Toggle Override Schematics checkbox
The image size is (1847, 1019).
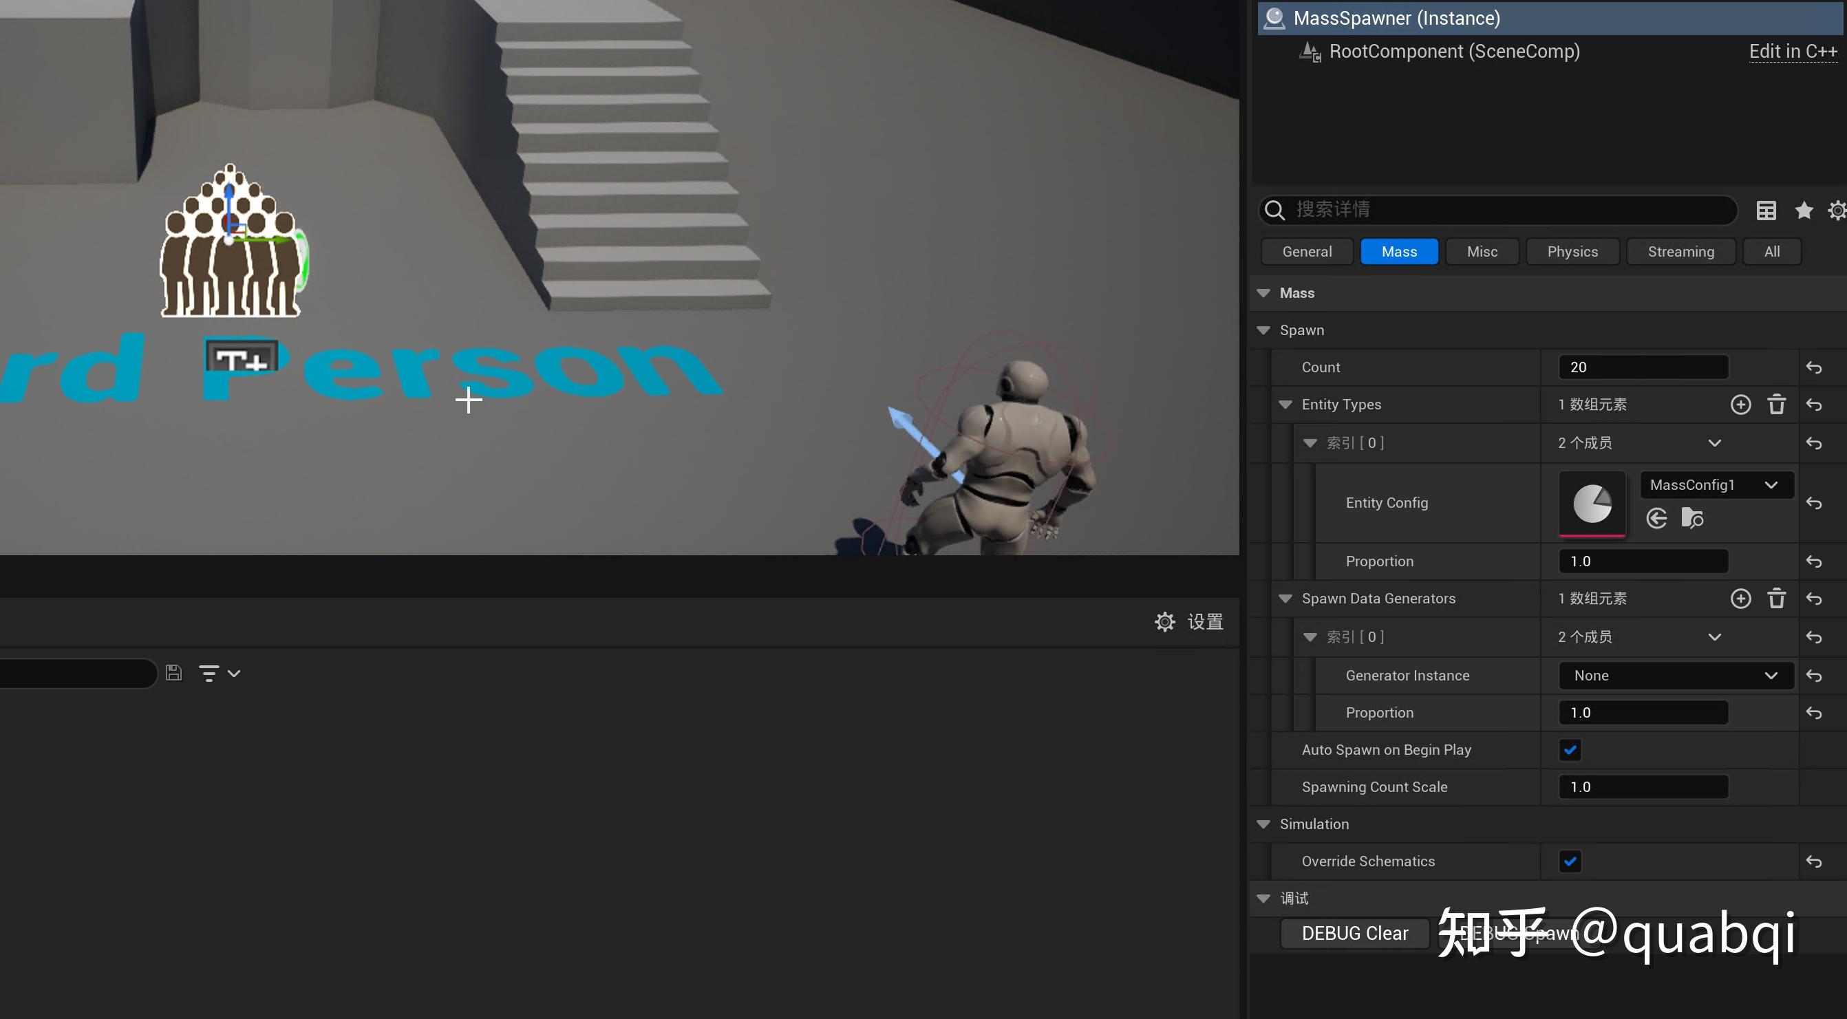(1570, 861)
